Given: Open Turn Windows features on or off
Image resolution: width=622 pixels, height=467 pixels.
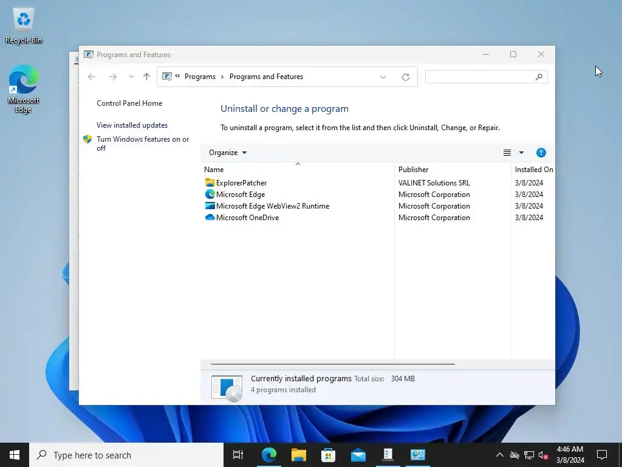Looking at the screenshot, I should (143, 144).
